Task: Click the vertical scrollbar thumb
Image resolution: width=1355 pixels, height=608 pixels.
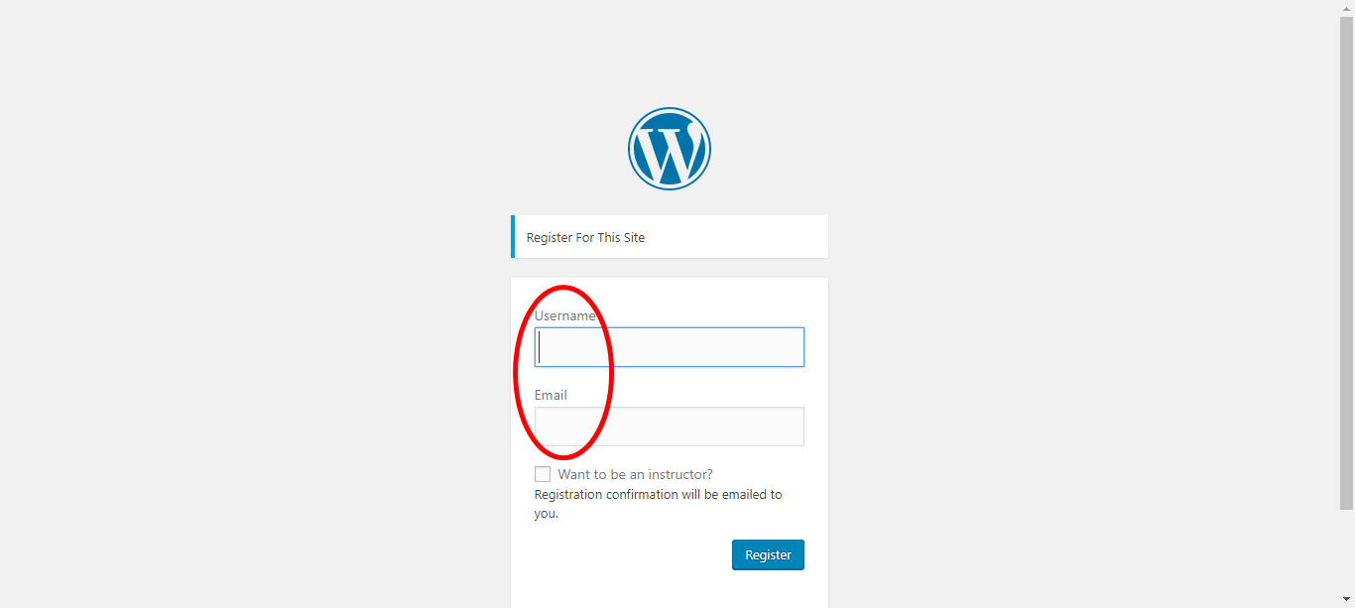Action: (1346, 263)
